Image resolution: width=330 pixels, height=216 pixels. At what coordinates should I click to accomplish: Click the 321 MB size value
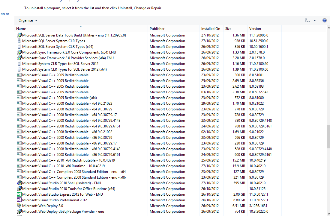tap(239, 177)
